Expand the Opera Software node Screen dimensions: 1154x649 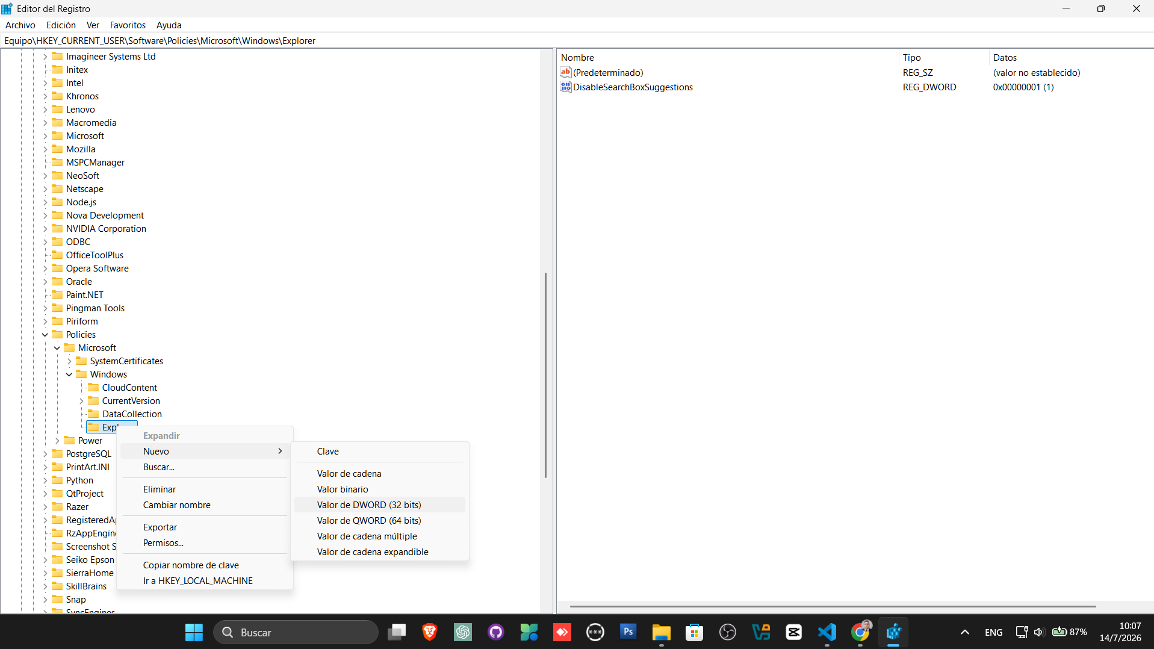(45, 269)
